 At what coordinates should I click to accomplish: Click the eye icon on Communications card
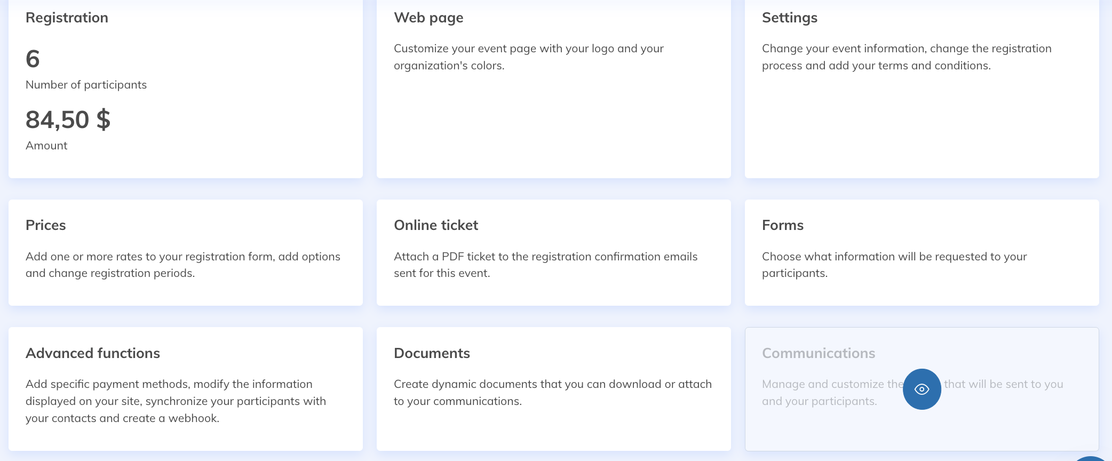tap(922, 390)
